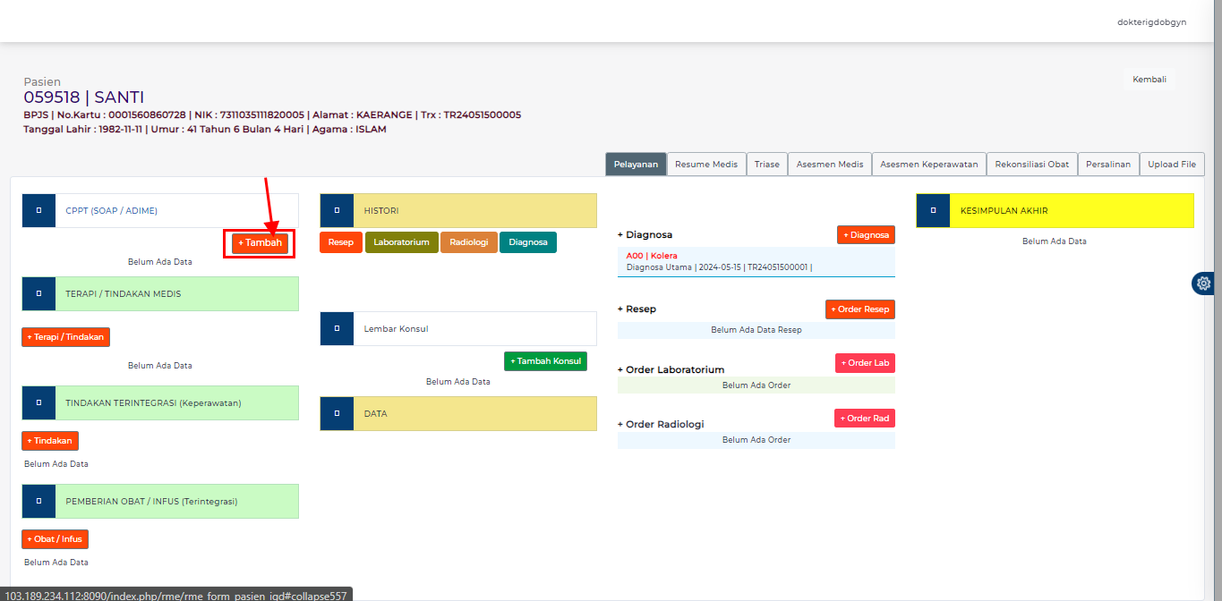
Task: Click the +Order Resep button
Action: [x=859, y=309]
